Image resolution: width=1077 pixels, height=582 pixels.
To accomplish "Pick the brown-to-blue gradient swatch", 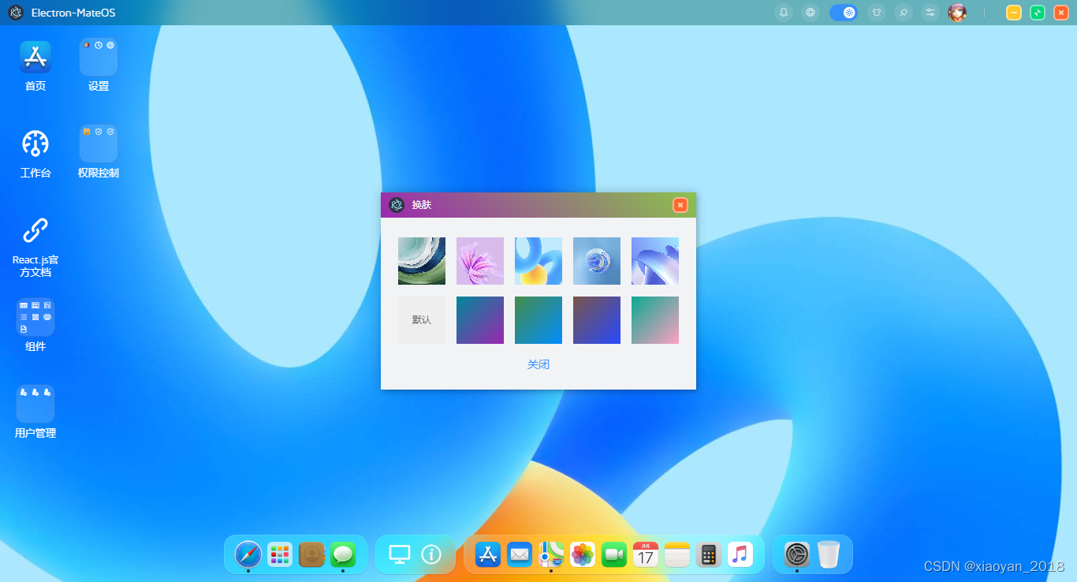I will (x=597, y=320).
